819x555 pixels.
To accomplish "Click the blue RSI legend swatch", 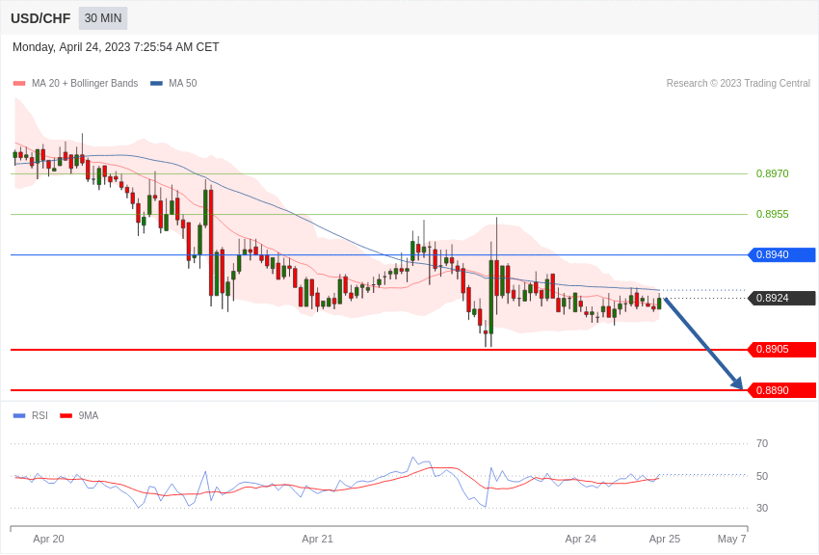I will point(19,415).
